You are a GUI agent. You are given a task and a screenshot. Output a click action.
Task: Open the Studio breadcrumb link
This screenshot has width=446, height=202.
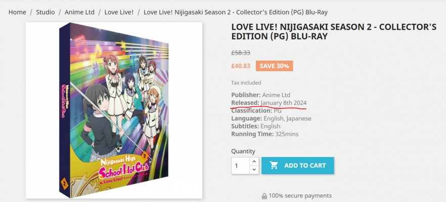tap(45, 12)
